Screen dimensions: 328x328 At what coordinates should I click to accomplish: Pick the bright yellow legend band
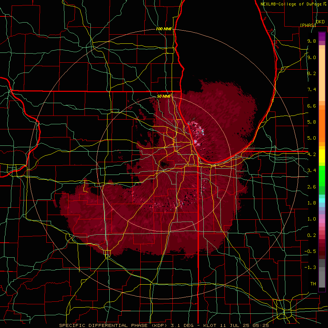click(322, 156)
